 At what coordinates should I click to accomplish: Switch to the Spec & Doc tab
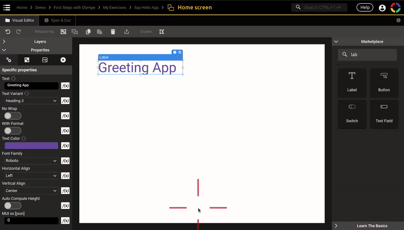[58, 20]
